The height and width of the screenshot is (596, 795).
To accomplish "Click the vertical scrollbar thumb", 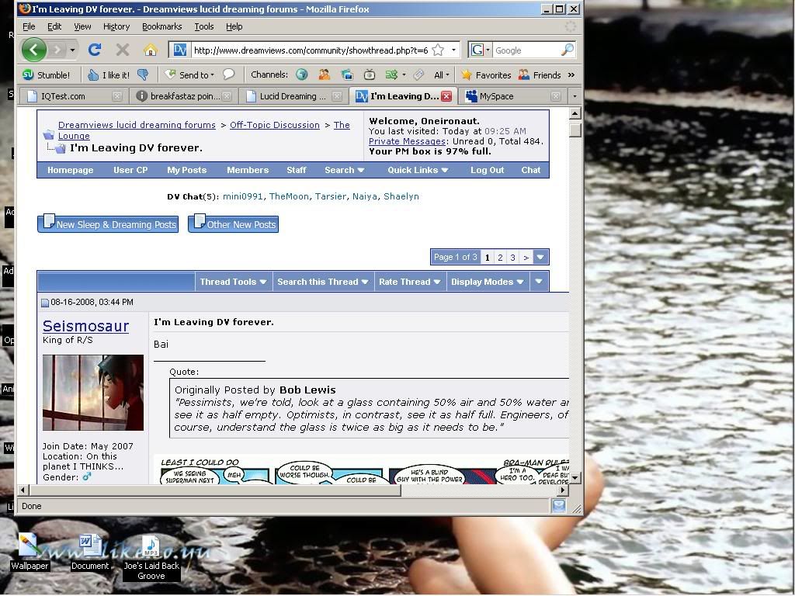I will pos(575,130).
